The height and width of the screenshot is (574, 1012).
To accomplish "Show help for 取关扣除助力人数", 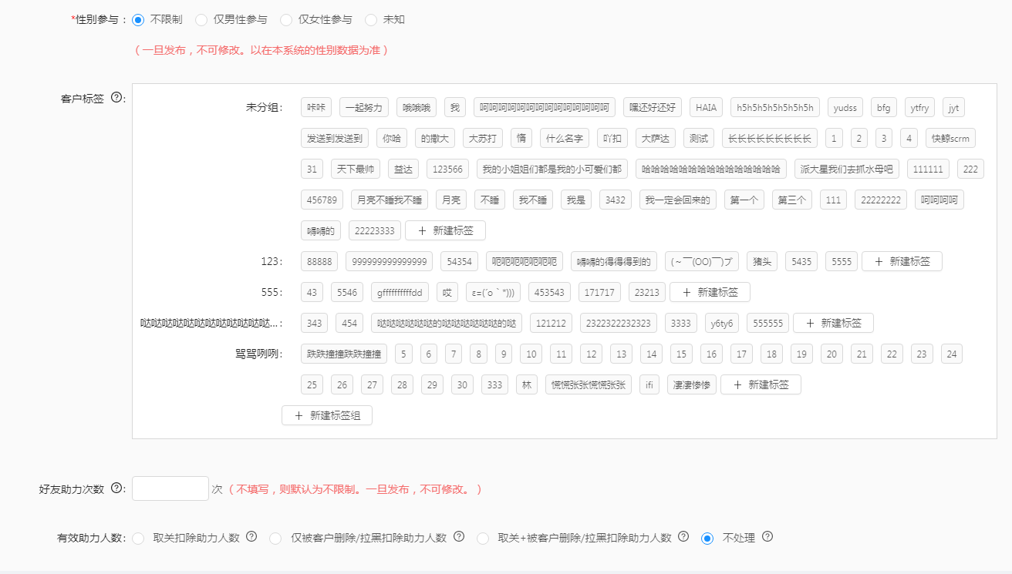I will pyautogui.click(x=251, y=537).
